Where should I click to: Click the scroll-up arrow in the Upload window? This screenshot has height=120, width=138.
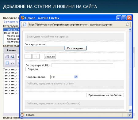(x=130, y=30)
